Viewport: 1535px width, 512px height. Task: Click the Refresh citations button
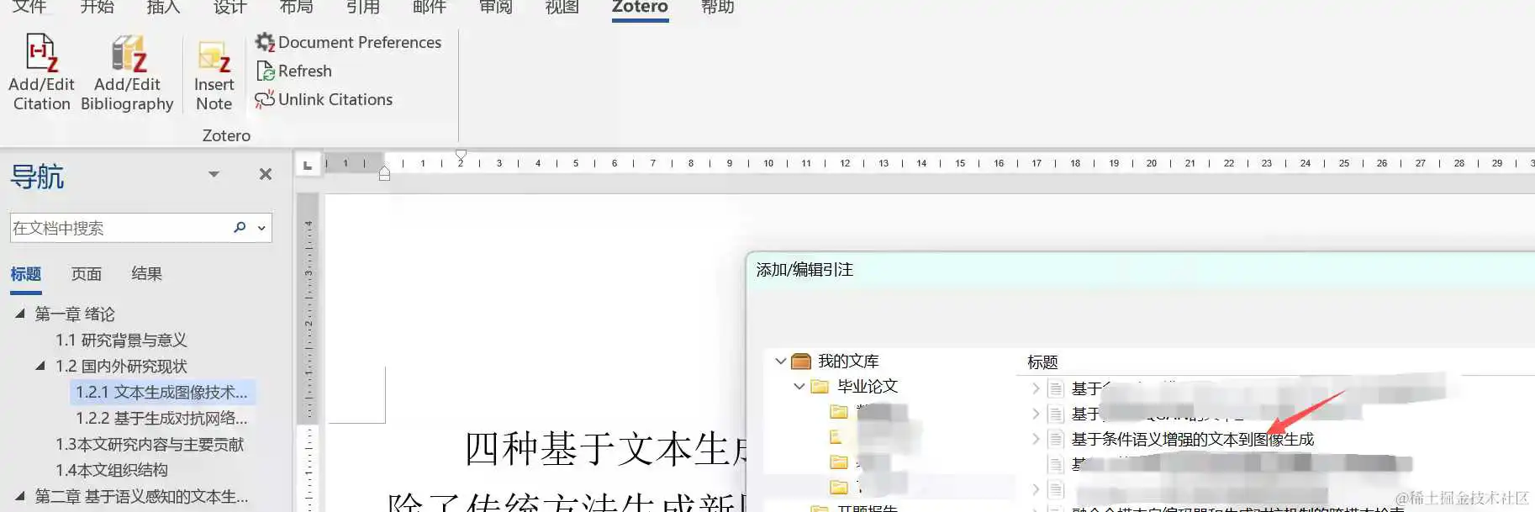tap(294, 71)
